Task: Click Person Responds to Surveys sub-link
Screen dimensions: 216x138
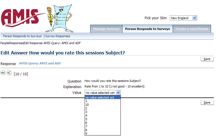Action: coord(22,36)
